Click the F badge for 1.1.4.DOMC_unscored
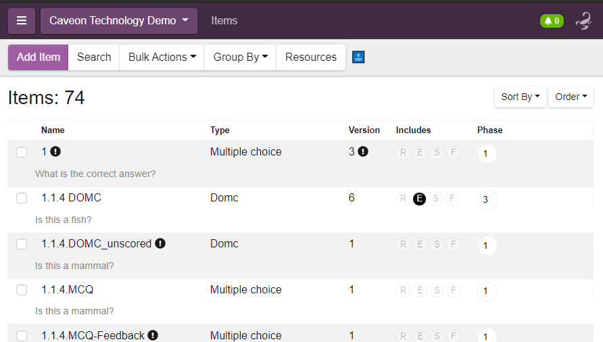 coord(454,245)
